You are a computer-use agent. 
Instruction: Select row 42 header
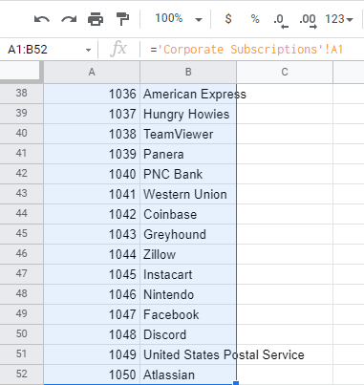21,174
